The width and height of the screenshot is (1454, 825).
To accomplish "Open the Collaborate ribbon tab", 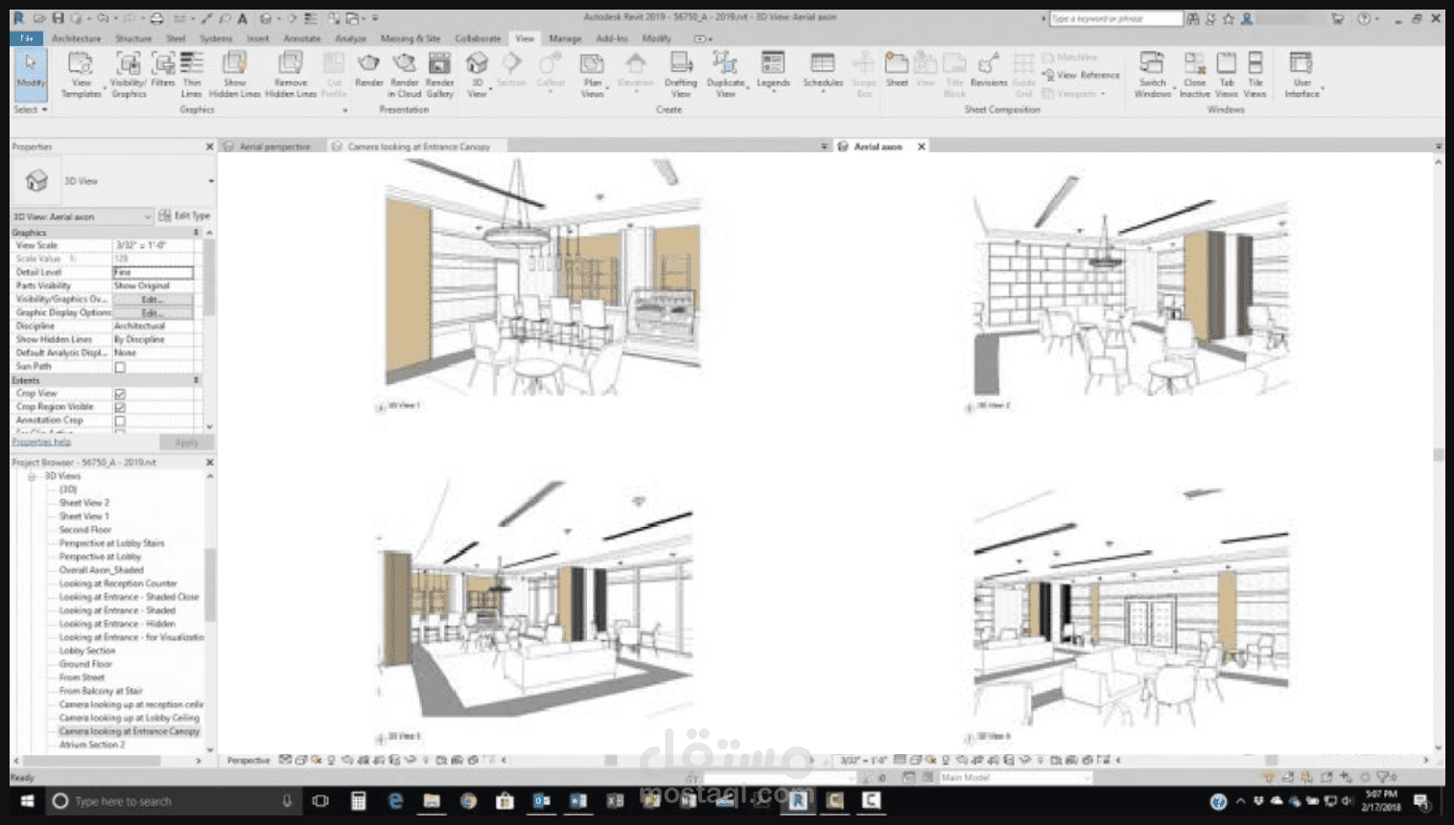I will [x=478, y=38].
